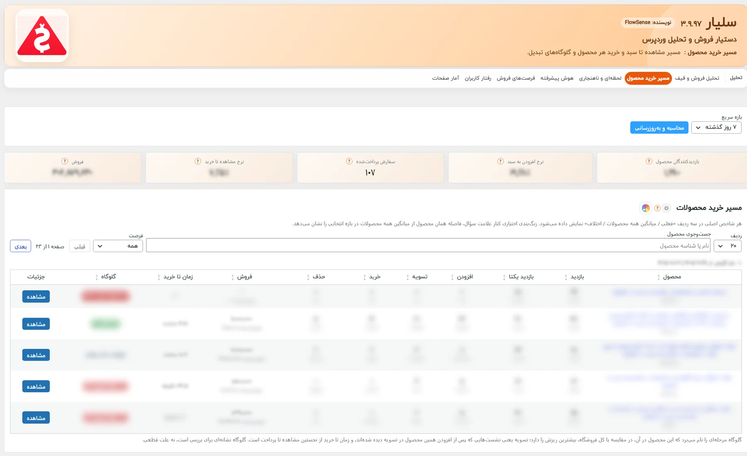This screenshot has width=747, height=456.
Task: Open the فرصت filter dropdown showing همه
Action: tap(118, 246)
